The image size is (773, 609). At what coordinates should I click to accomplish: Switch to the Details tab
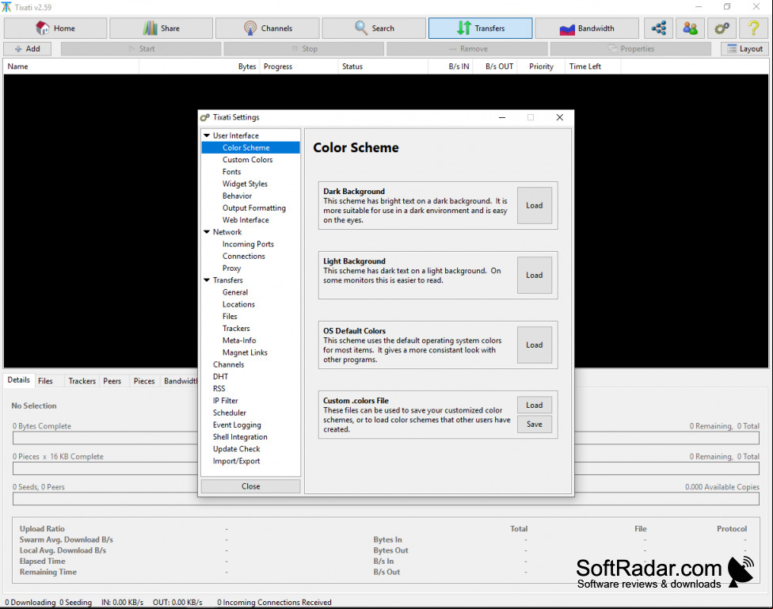(x=19, y=380)
